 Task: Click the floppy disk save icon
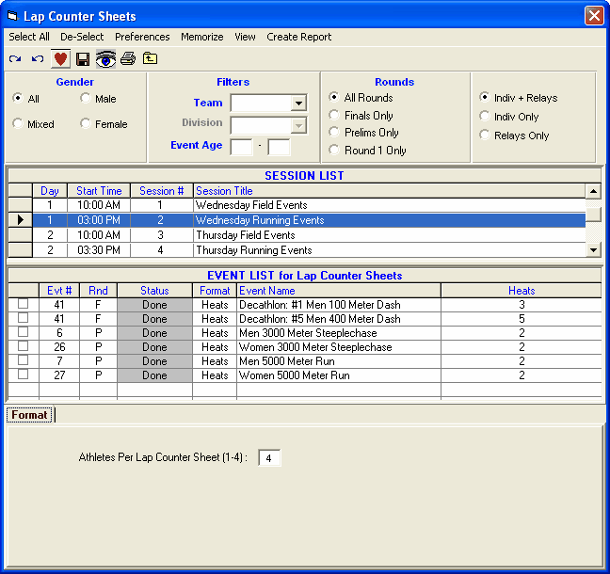coord(83,59)
